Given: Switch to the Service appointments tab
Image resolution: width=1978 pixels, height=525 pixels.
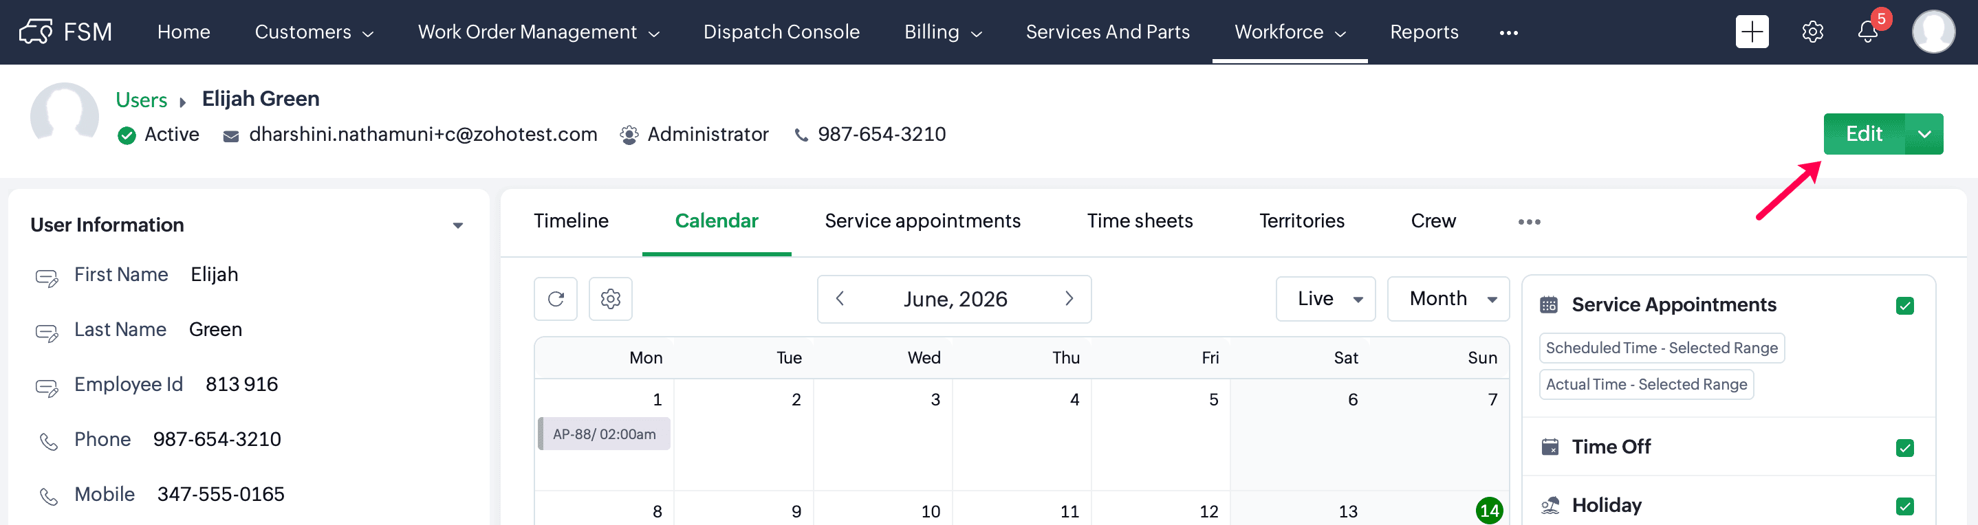Looking at the screenshot, I should coord(922,221).
